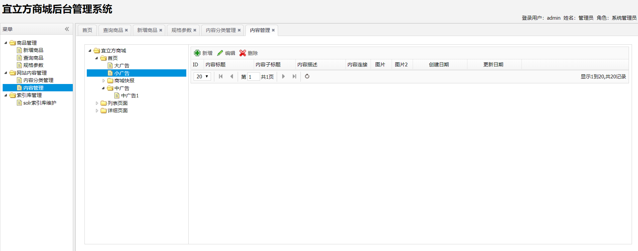Screen dimensions: 638x251
Task: Click the 中广告1 document icon
Action: [x=117, y=96]
